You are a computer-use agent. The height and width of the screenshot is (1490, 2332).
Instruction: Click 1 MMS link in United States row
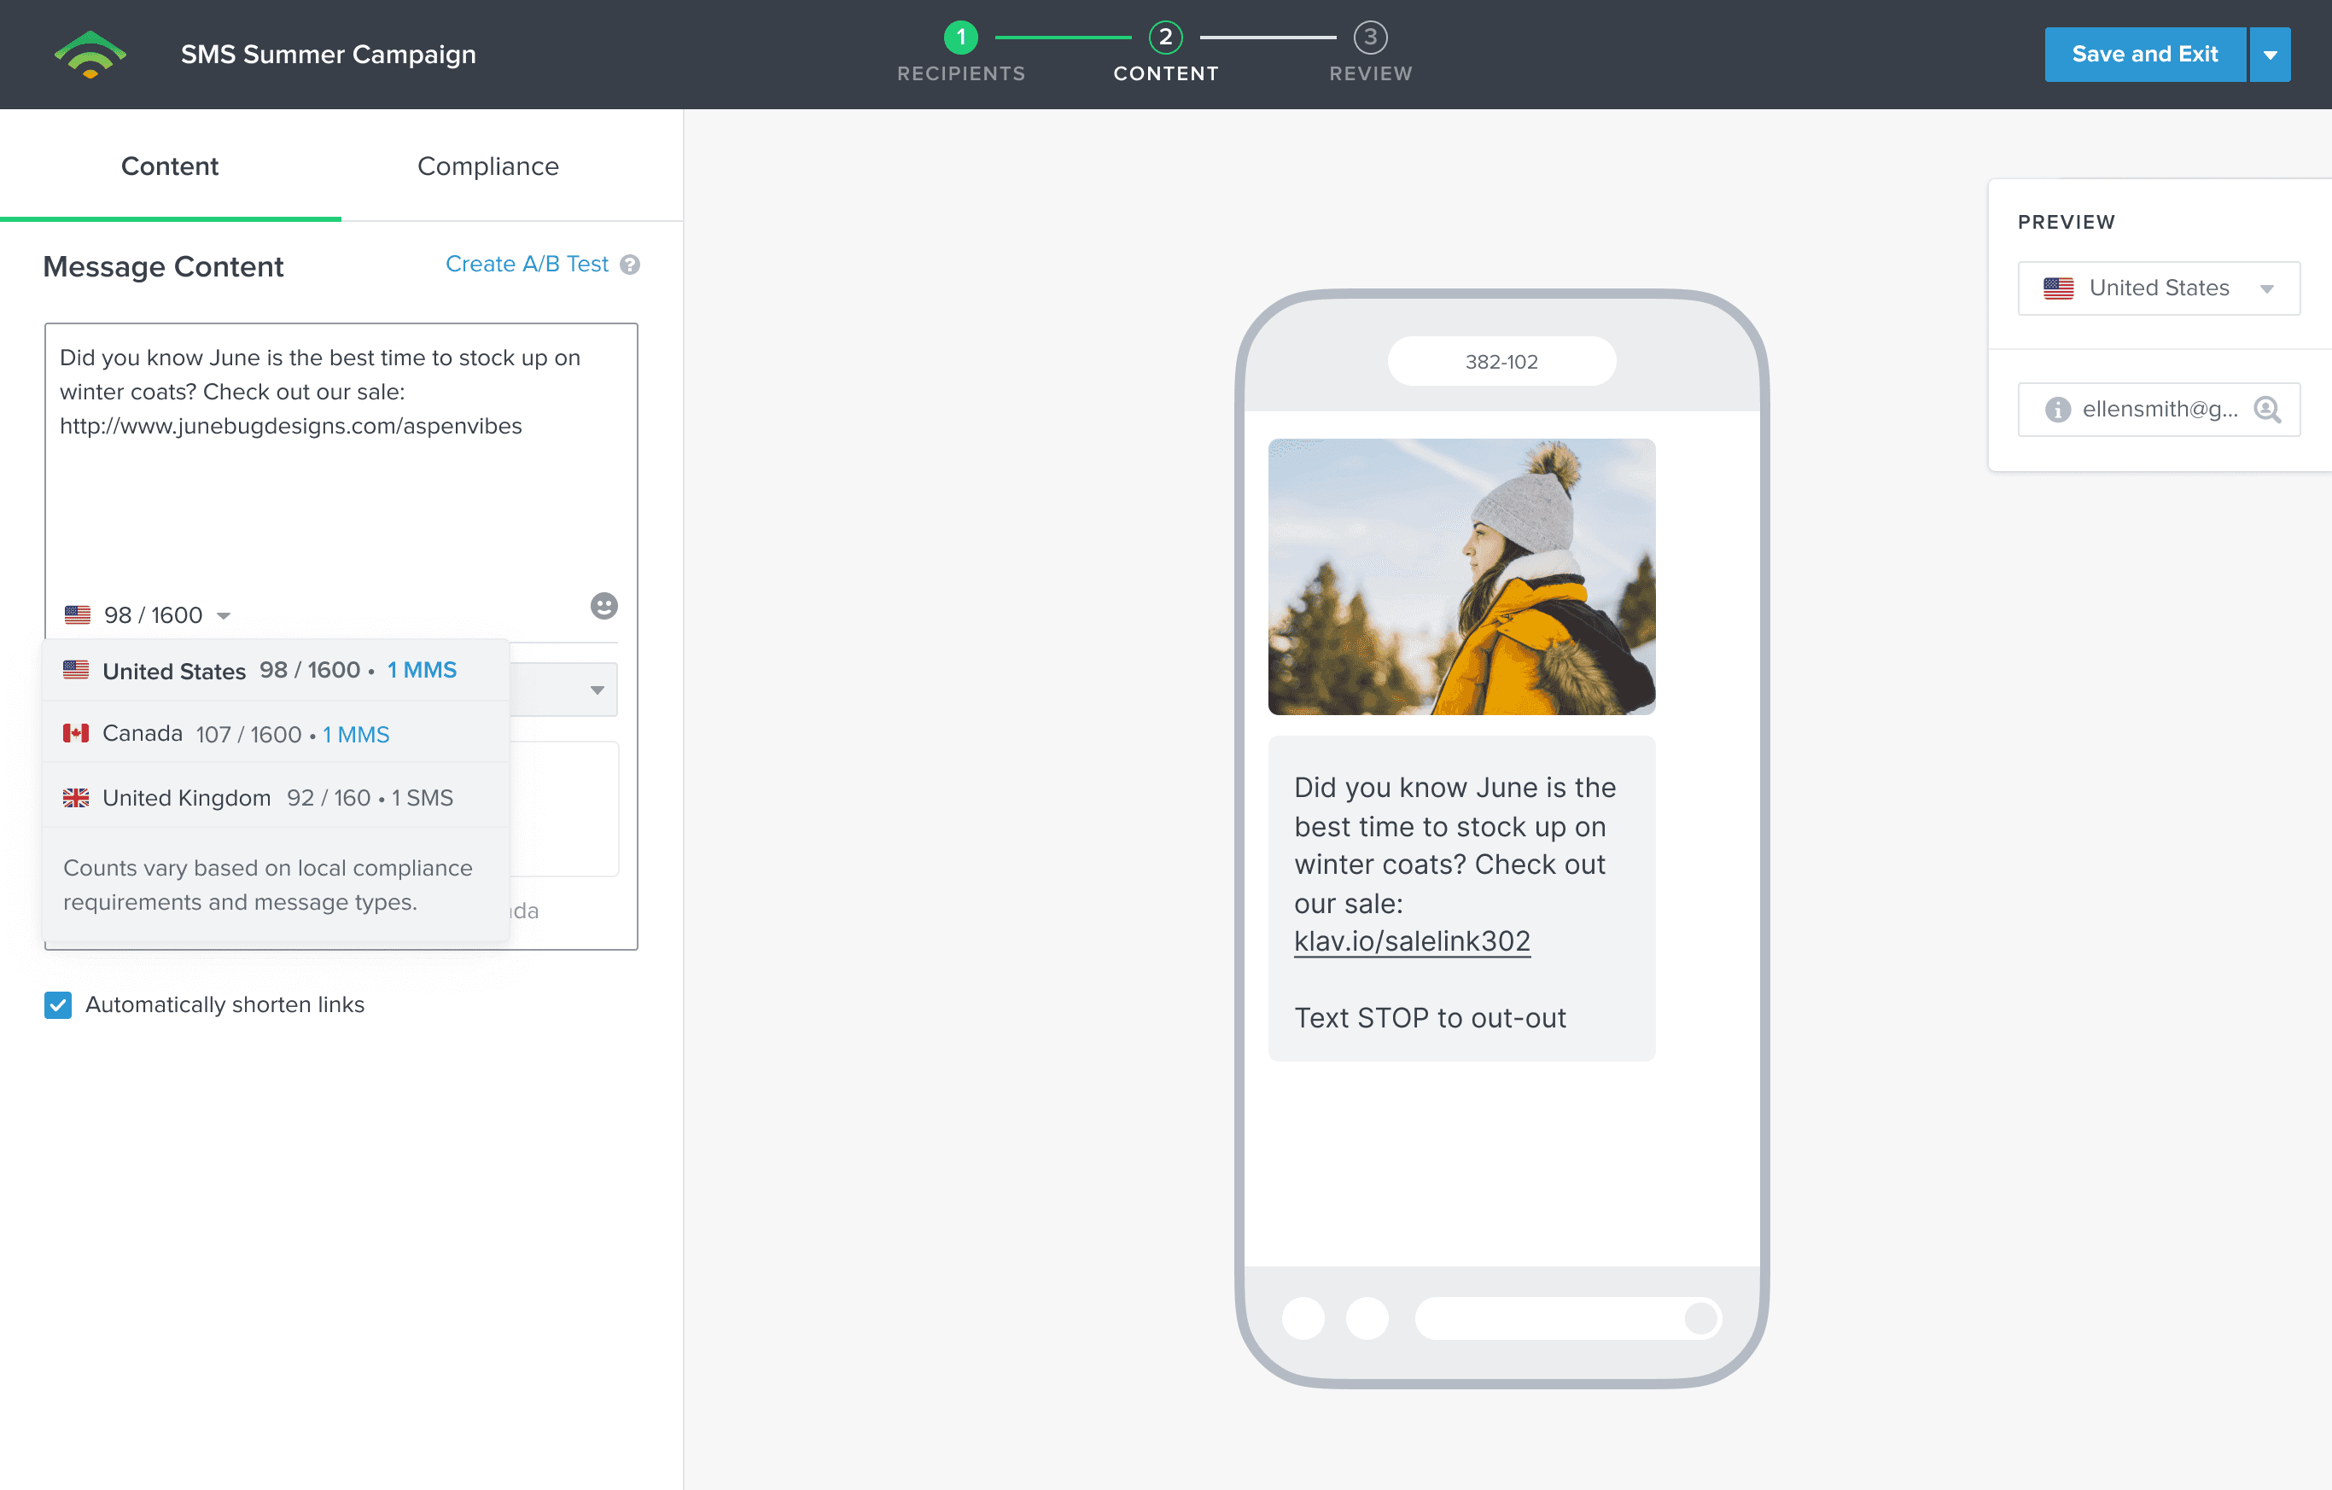point(422,670)
